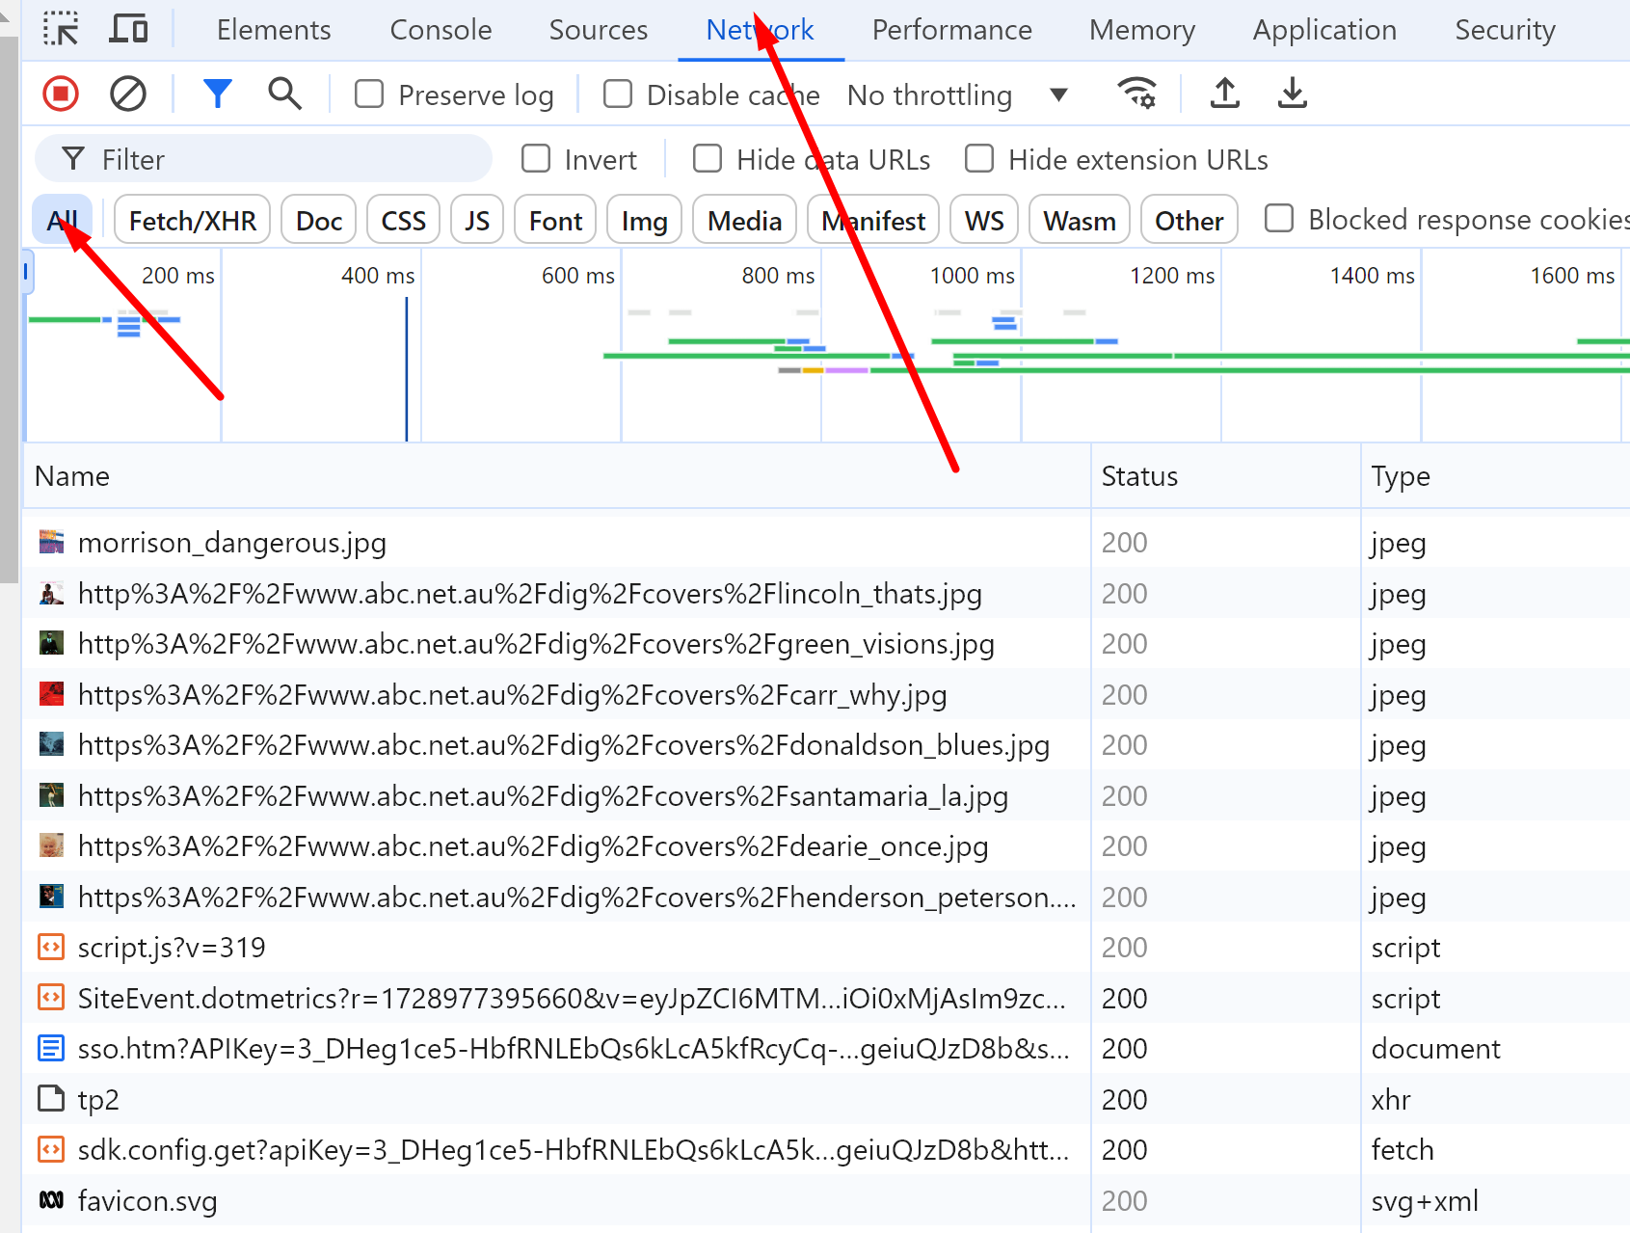Go to the Security tab
This screenshot has height=1233, width=1630.
point(1505,30)
